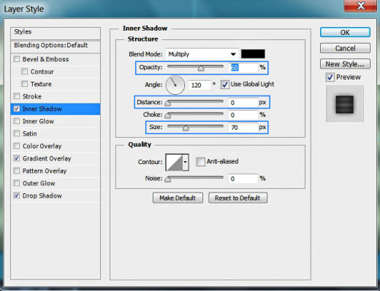Click the Angle dial control
The width and height of the screenshot is (380, 291).
point(175,85)
